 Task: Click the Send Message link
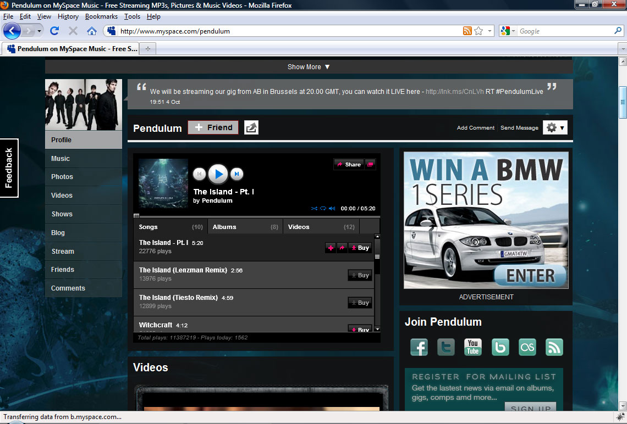(519, 128)
